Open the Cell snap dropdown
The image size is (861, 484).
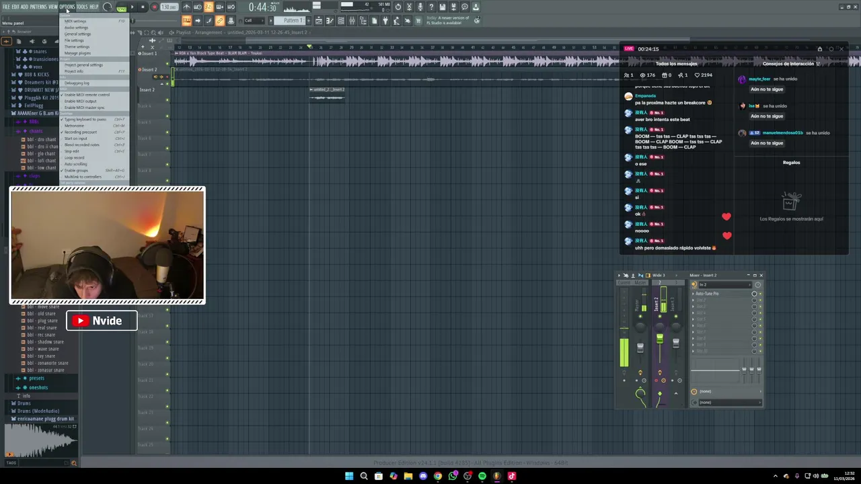254,20
